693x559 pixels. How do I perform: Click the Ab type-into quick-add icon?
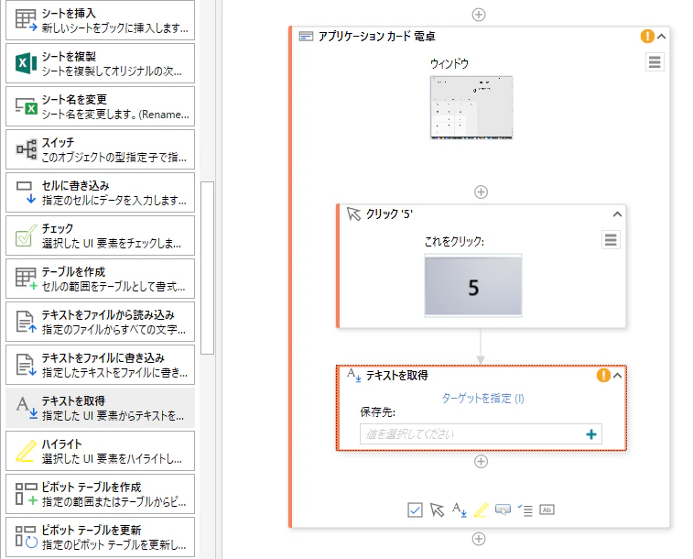coord(547,510)
